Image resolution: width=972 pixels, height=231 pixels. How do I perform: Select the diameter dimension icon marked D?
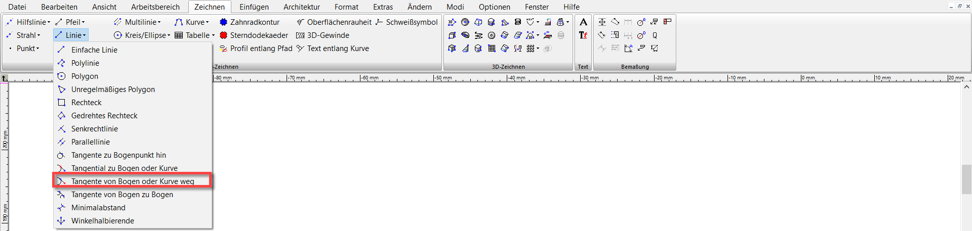pyautogui.click(x=641, y=35)
